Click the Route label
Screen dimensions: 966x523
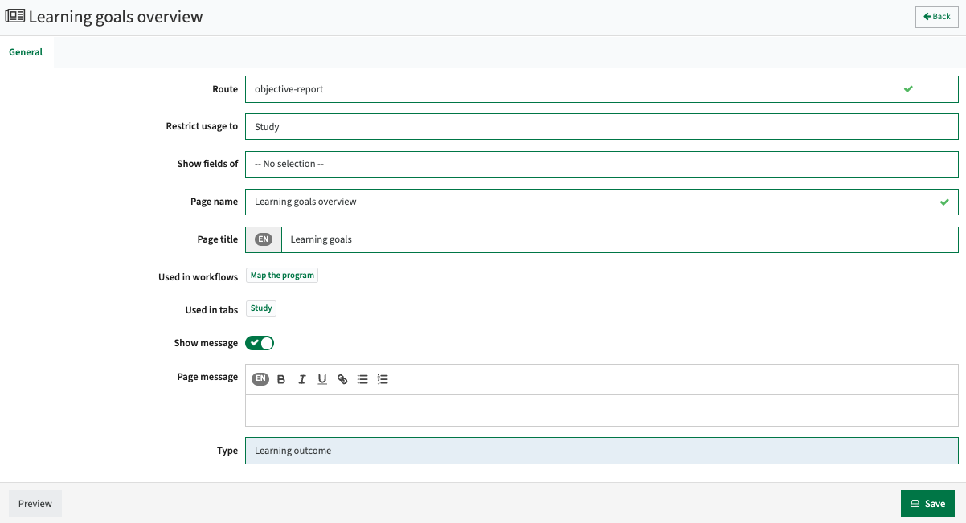tap(225, 89)
